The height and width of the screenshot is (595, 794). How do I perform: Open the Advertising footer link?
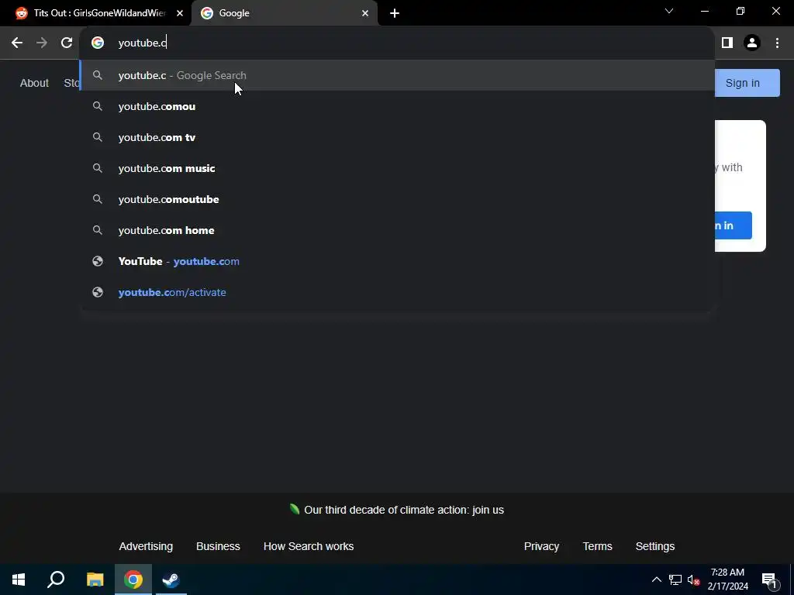pyautogui.click(x=146, y=546)
